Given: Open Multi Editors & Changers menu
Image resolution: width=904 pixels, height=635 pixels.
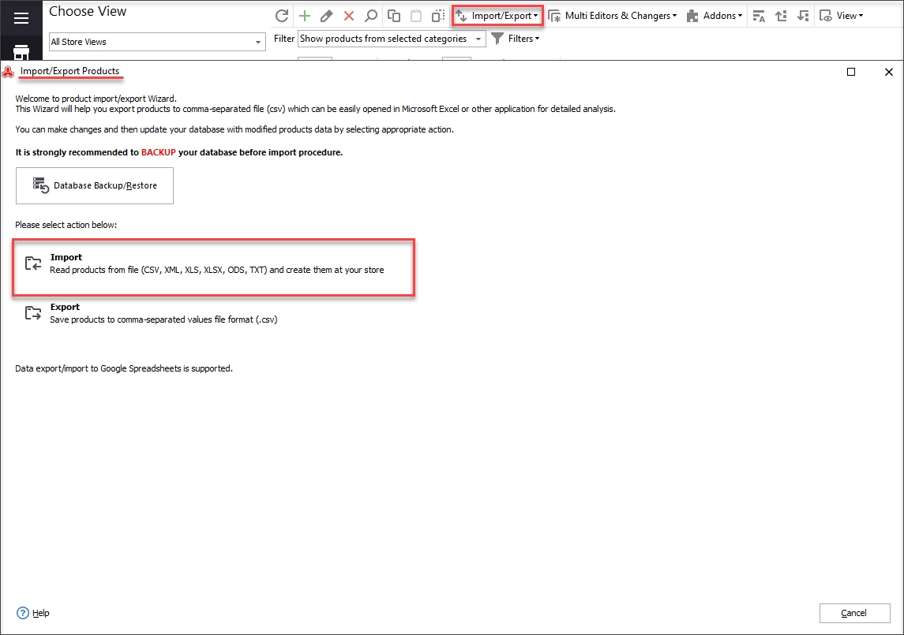Looking at the screenshot, I should (x=613, y=16).
